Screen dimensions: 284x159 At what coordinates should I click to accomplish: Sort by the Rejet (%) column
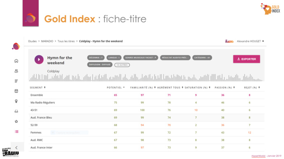[x=252, y=87]
